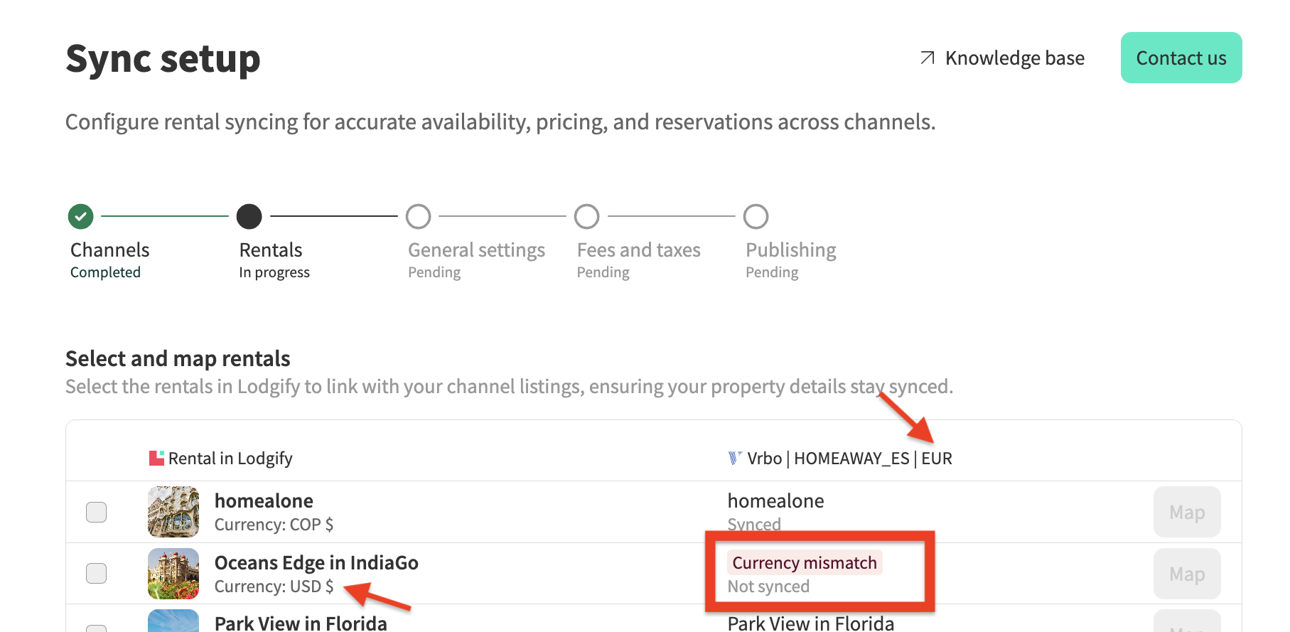Click the Vrbo HOMEAWAY_ES EUR column header
Image resolution: width=1290 pixels, height=632 pixels.
point(849,459)
